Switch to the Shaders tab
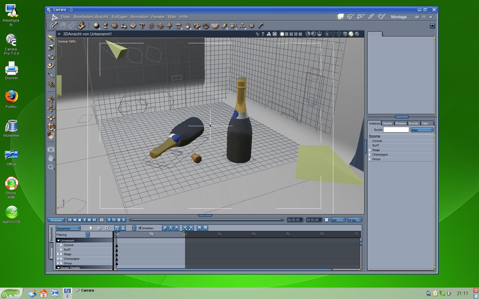Viewport: 479px width, 299px height. 401,123
